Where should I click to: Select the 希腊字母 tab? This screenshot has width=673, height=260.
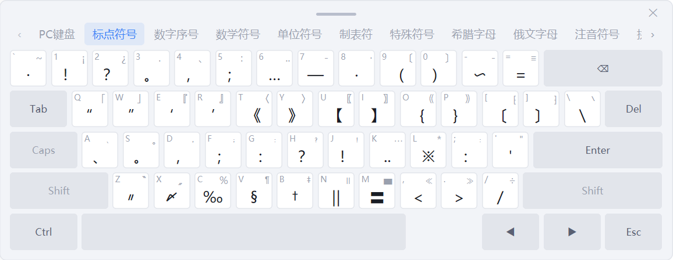[473, 34]
